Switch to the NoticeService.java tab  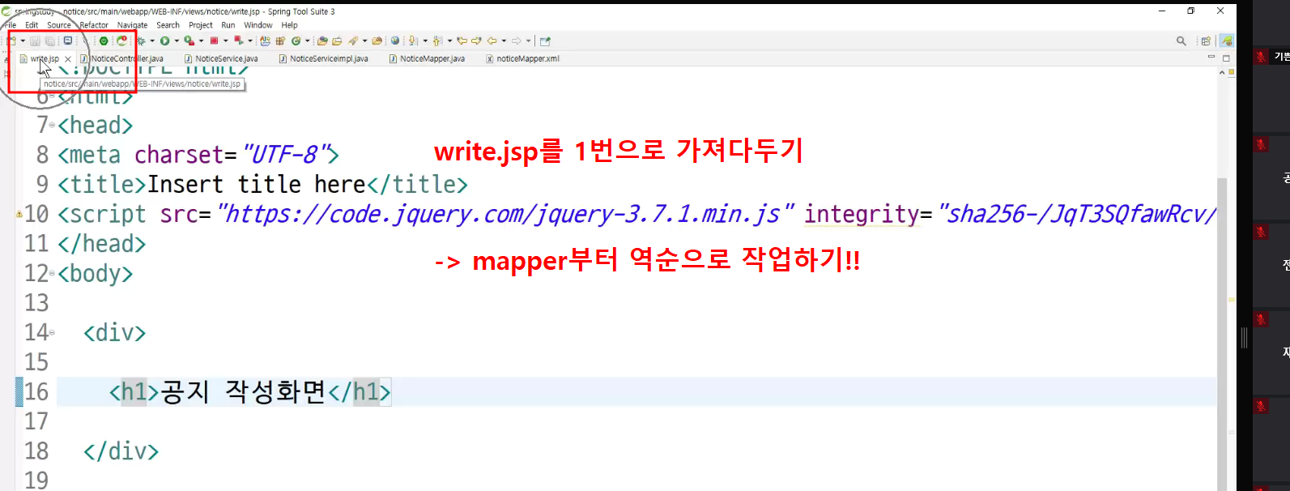(x=221, y=58)
